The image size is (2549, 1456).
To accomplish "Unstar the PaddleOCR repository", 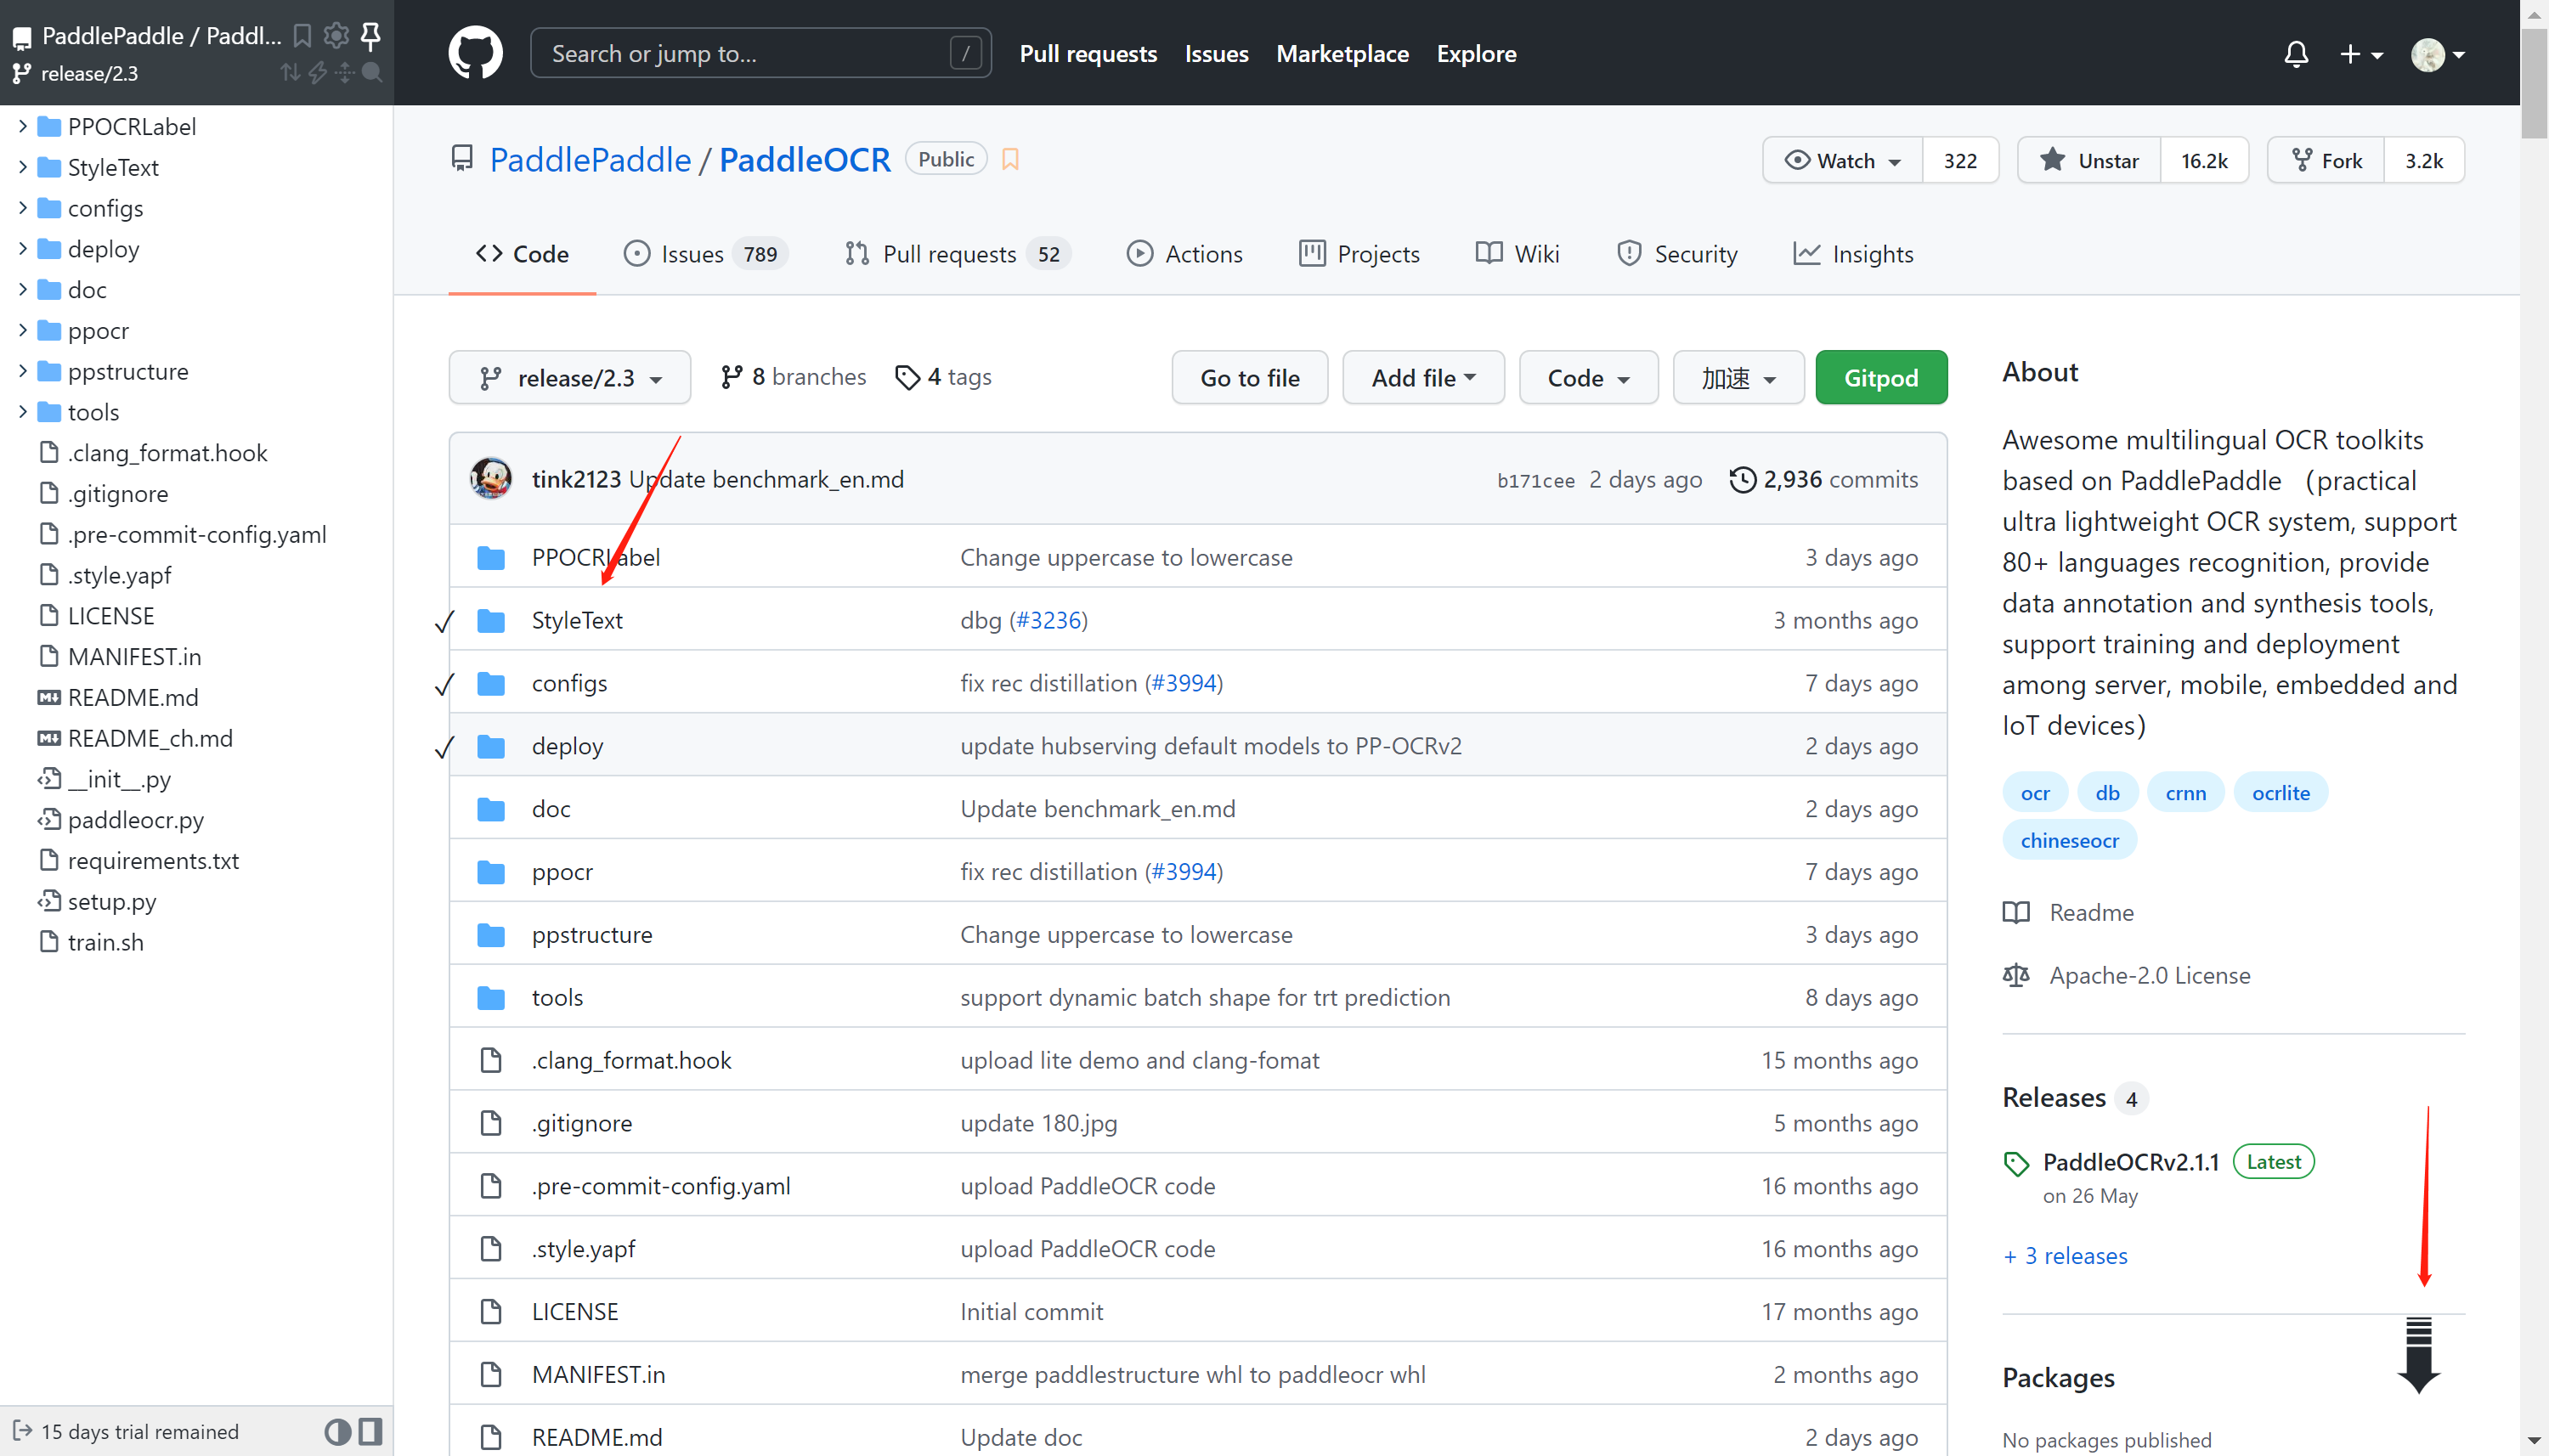I will coord(2089,161).
